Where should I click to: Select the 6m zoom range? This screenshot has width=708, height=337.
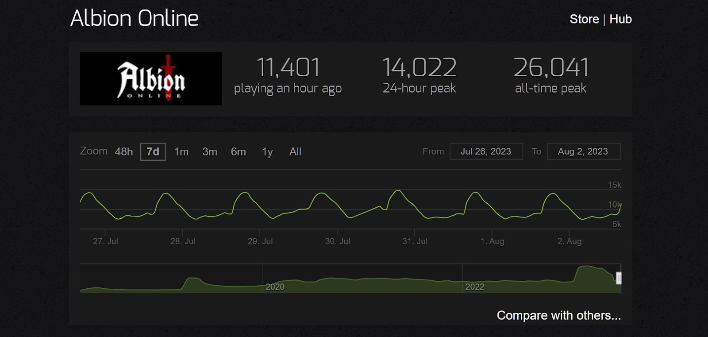(x=239, y=151)
